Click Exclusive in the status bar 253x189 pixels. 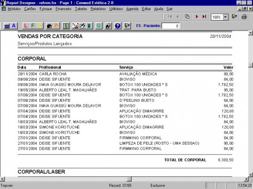[x=157, y=185]
